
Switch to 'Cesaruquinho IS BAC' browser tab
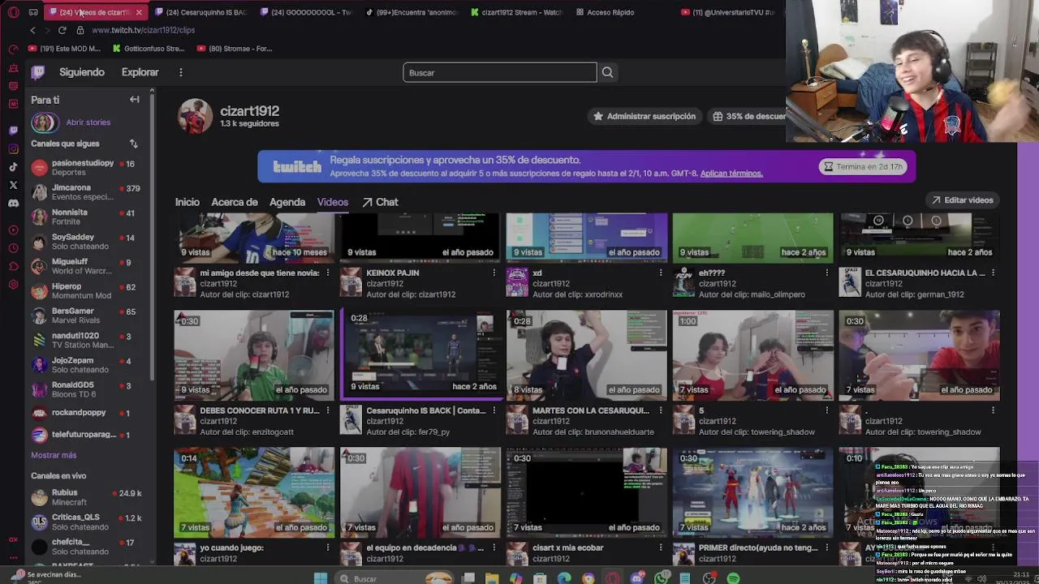(x=200, y=12)
